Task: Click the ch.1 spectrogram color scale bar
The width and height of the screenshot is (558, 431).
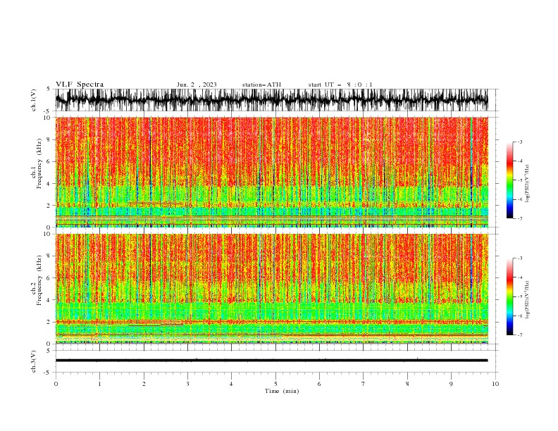Action: tap(509, 180)
